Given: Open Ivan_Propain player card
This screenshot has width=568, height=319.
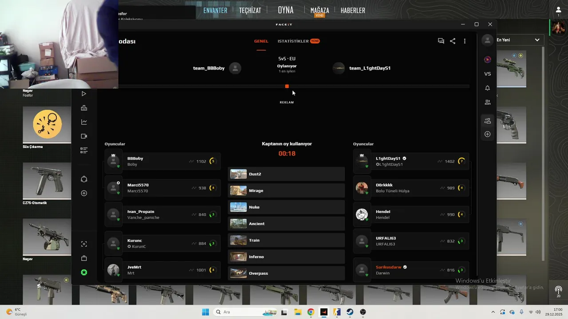Looking at the screenshot, I should pyautogui.click(x=162, y=214).
